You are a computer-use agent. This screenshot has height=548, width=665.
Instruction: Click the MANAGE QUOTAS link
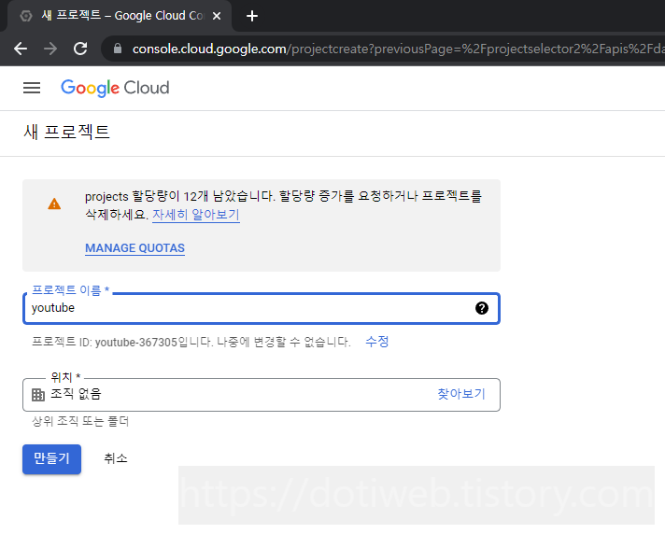[134, 248]
